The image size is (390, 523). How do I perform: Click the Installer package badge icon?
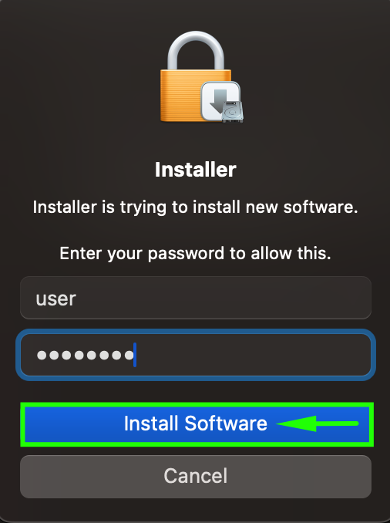tap(222, 102)
